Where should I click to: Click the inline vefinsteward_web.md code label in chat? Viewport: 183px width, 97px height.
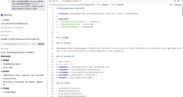coord(15,52)
